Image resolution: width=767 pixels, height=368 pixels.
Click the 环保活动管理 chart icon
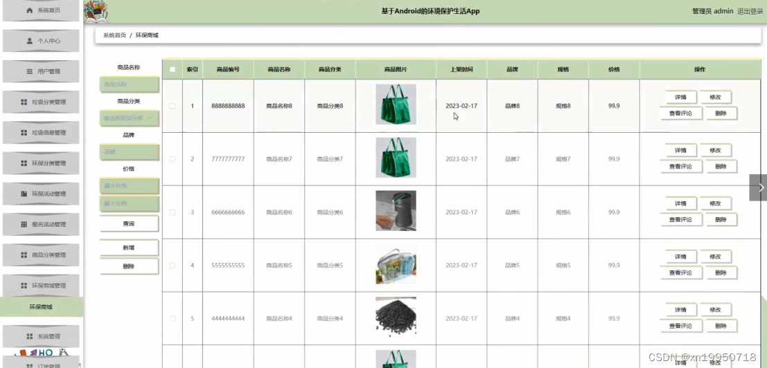24,194
